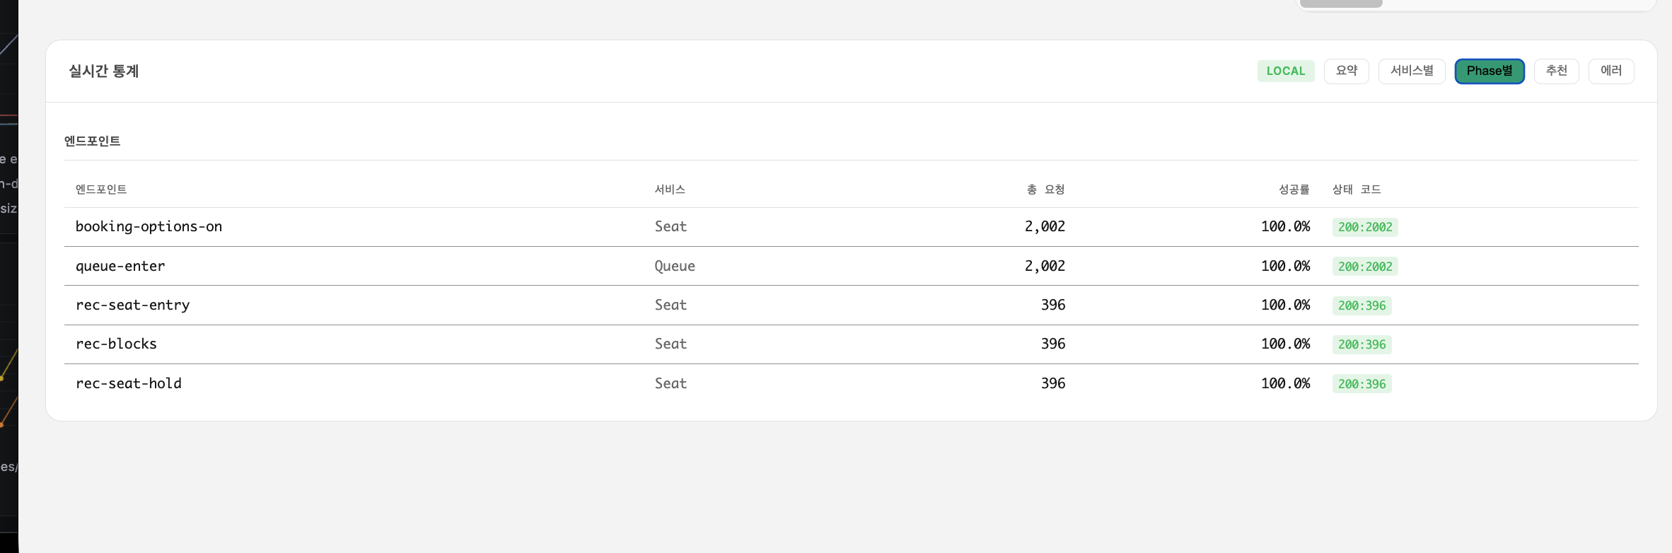Open the 서비스별 tab
The image size is (1672, 553).
click(x=1411, y=71)
